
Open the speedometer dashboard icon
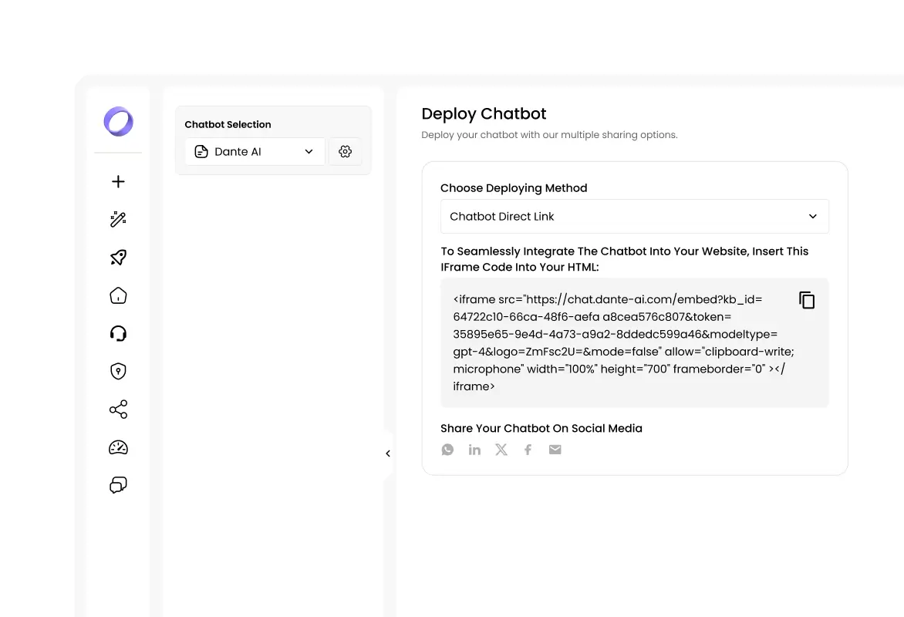(x=118, y=447)
